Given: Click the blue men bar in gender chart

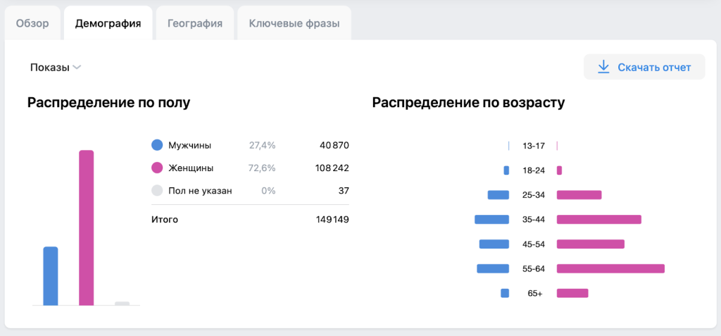Looking at the screenshot, I should pyautogui.click(x=51, y=275).
